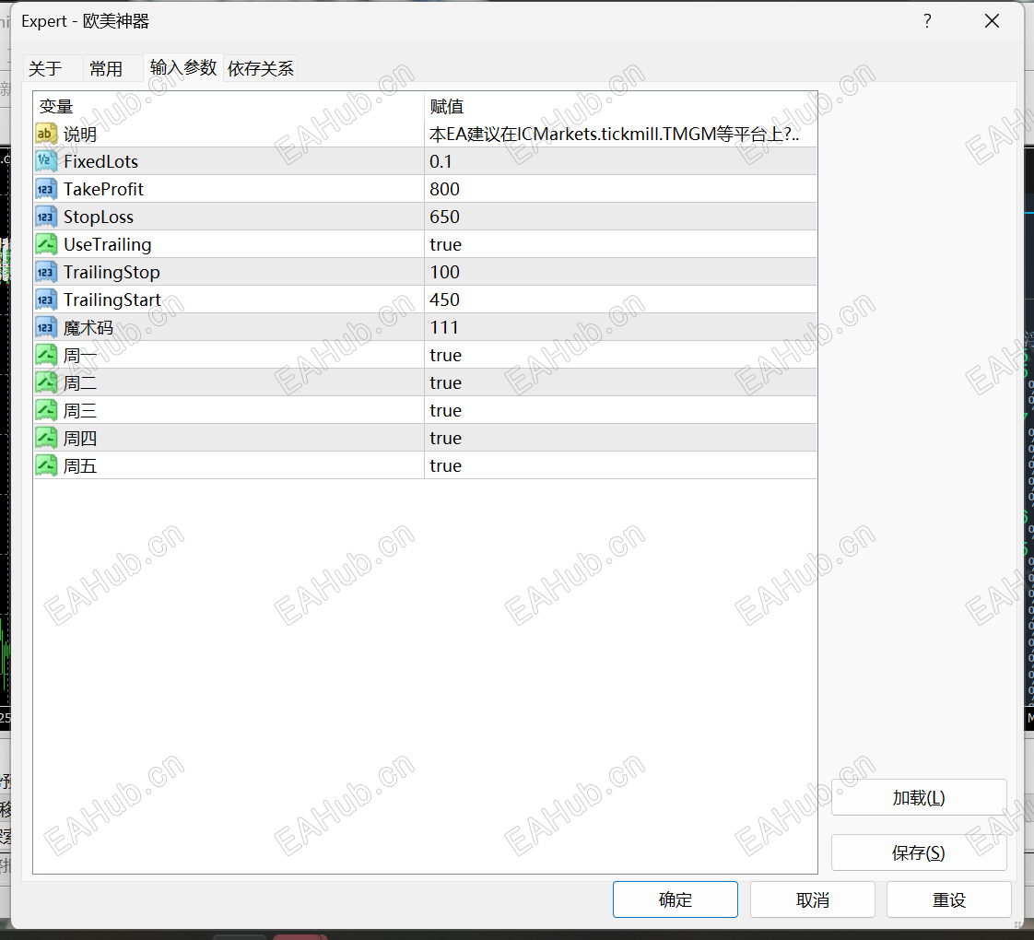
Task: Click the fraction icon next to FixedLots
Action: 46,161
